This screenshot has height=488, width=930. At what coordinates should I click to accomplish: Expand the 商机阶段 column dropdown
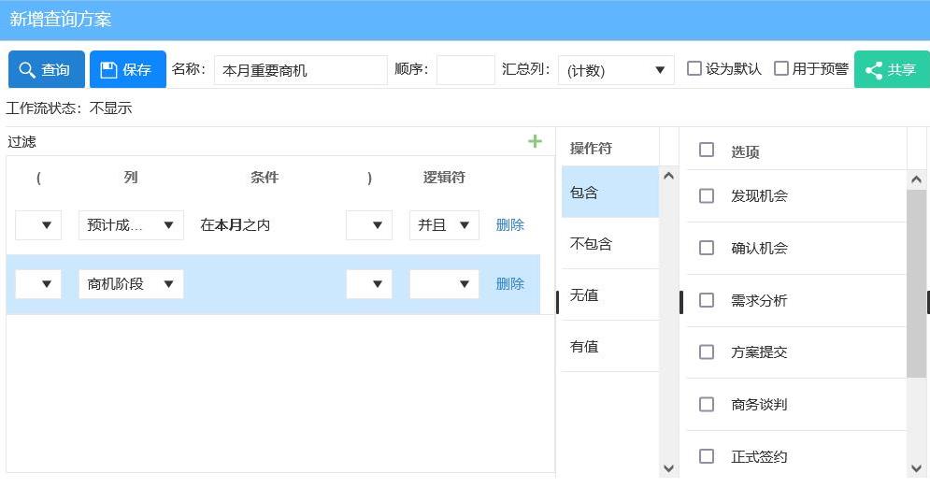pos(131,284)
